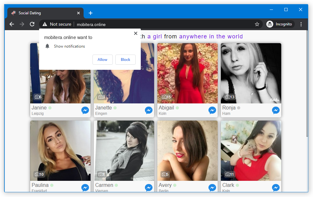Click the notification bell icon in the permission popup
Screen dimensions: 313x197
(x=47, y=46)
